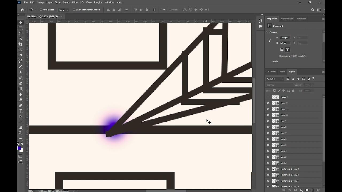
Task: Open the Filter menu
Action: pyautogui.click(x=75, y=2)
